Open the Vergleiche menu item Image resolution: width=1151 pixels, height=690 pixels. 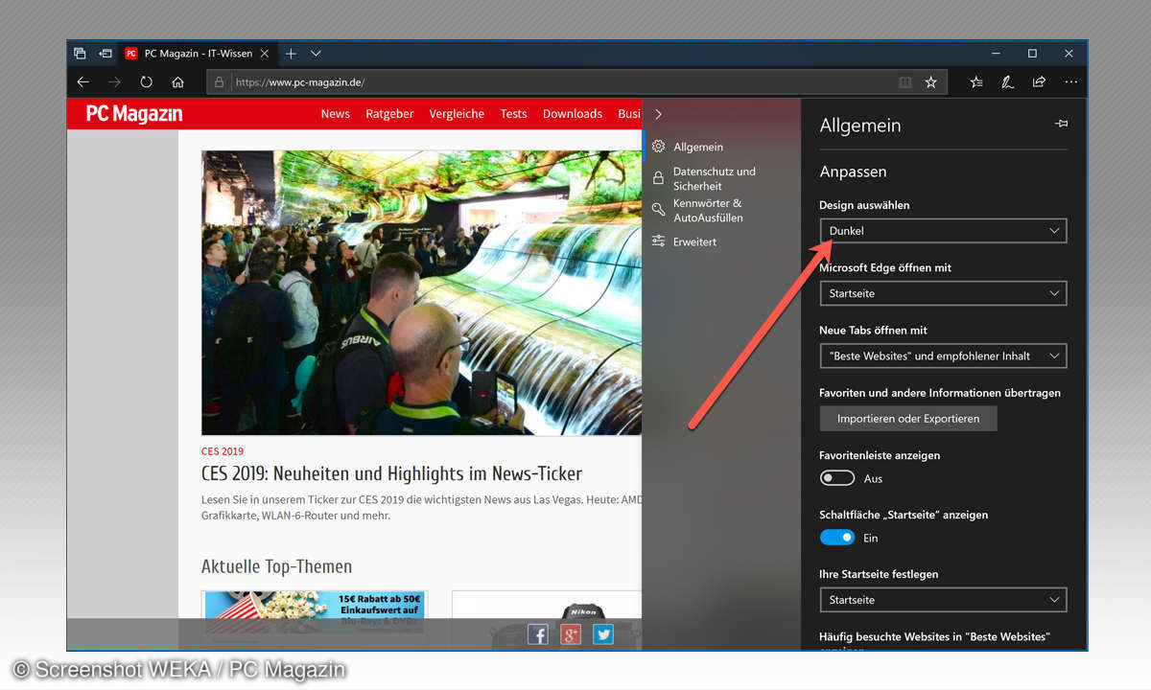457,114
